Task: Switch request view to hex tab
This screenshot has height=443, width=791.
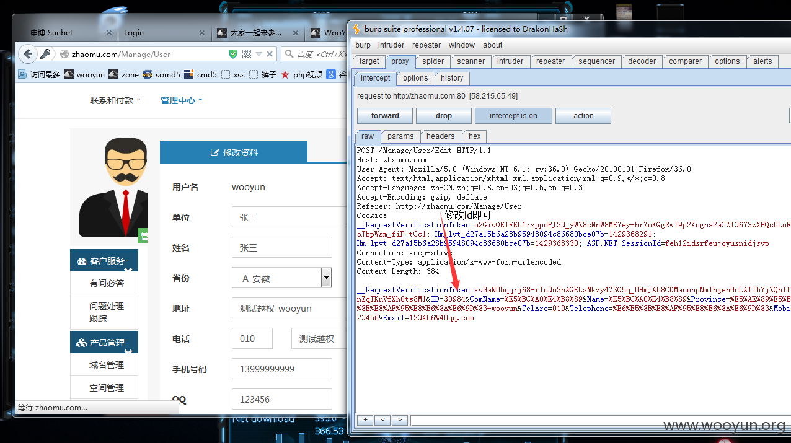Action: tap(475, 136)
